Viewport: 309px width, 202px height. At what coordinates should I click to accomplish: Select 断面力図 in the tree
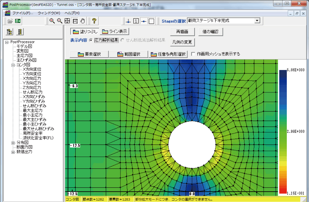tap(24, 147)
